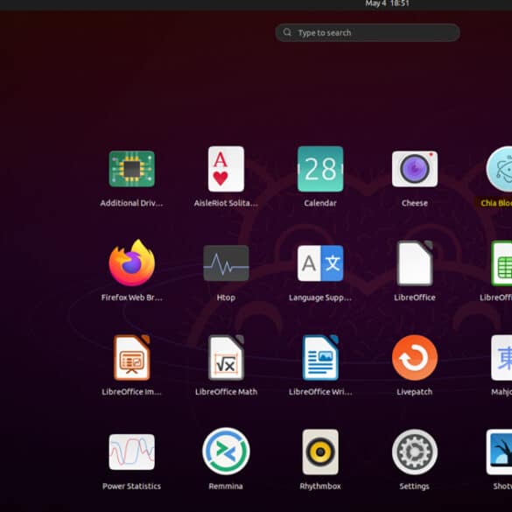Viewport: 512px width, 512px height.
Task: Launch Remmina remote desktop client
Action: (226, 452)
